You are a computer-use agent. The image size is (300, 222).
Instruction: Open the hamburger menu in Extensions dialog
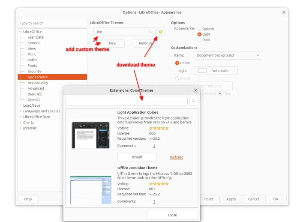tap(194, 101)
